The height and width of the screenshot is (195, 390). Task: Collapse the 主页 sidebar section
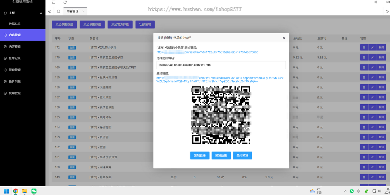tap(23, 13)
